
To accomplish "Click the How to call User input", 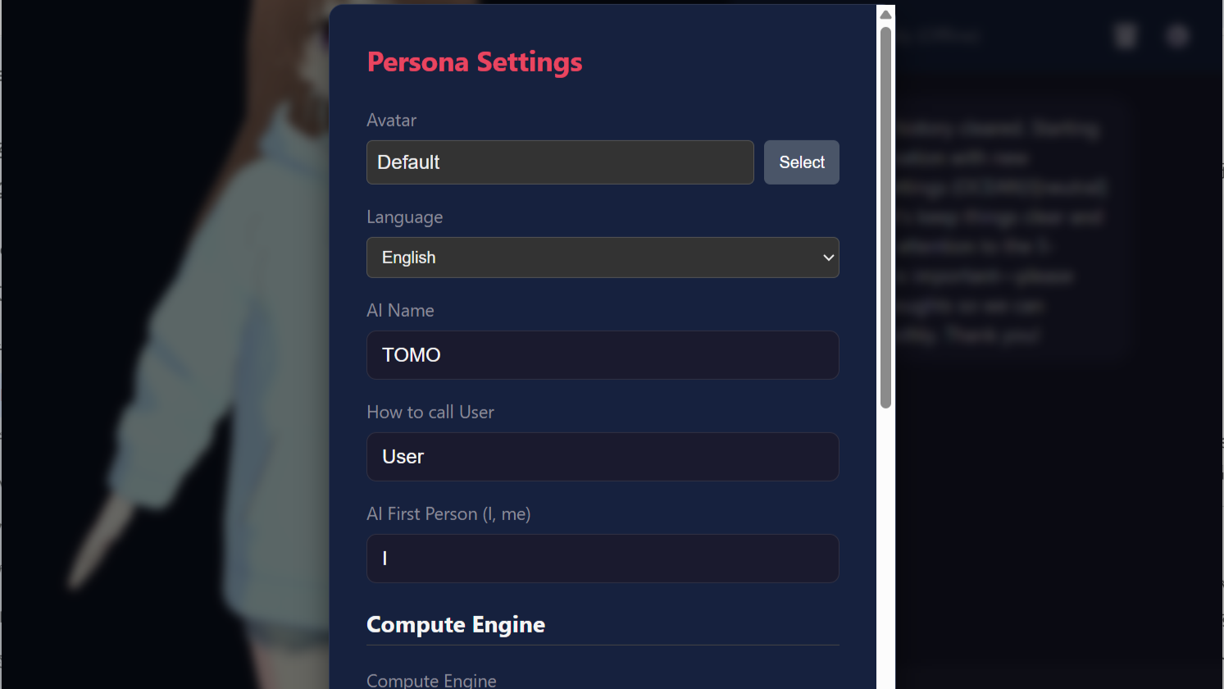I will [602, 457].
